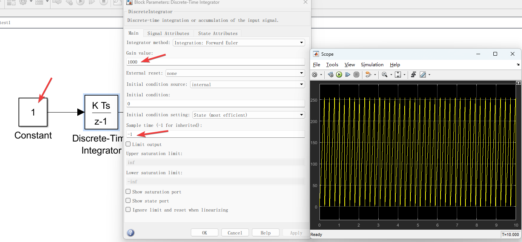Focus the Gain value field

point(215,62)
